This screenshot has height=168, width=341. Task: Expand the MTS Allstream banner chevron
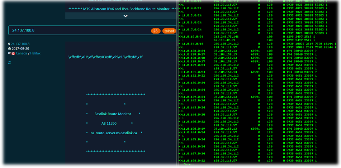coord(125,16)
